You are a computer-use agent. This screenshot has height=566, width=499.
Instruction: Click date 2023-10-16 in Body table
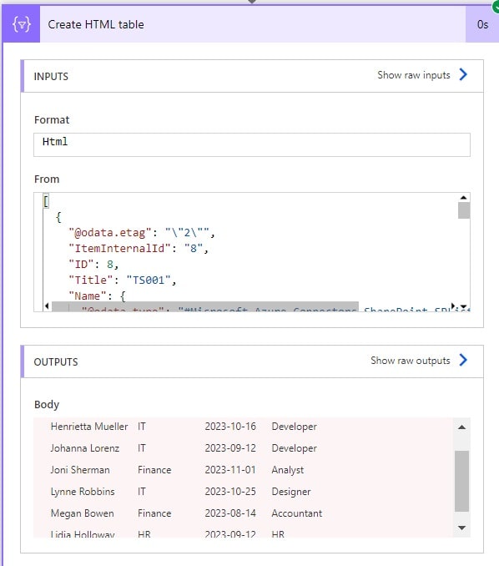[x=230, y=427]
